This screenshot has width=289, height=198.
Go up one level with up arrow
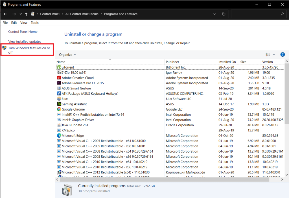tap(26, 14)
